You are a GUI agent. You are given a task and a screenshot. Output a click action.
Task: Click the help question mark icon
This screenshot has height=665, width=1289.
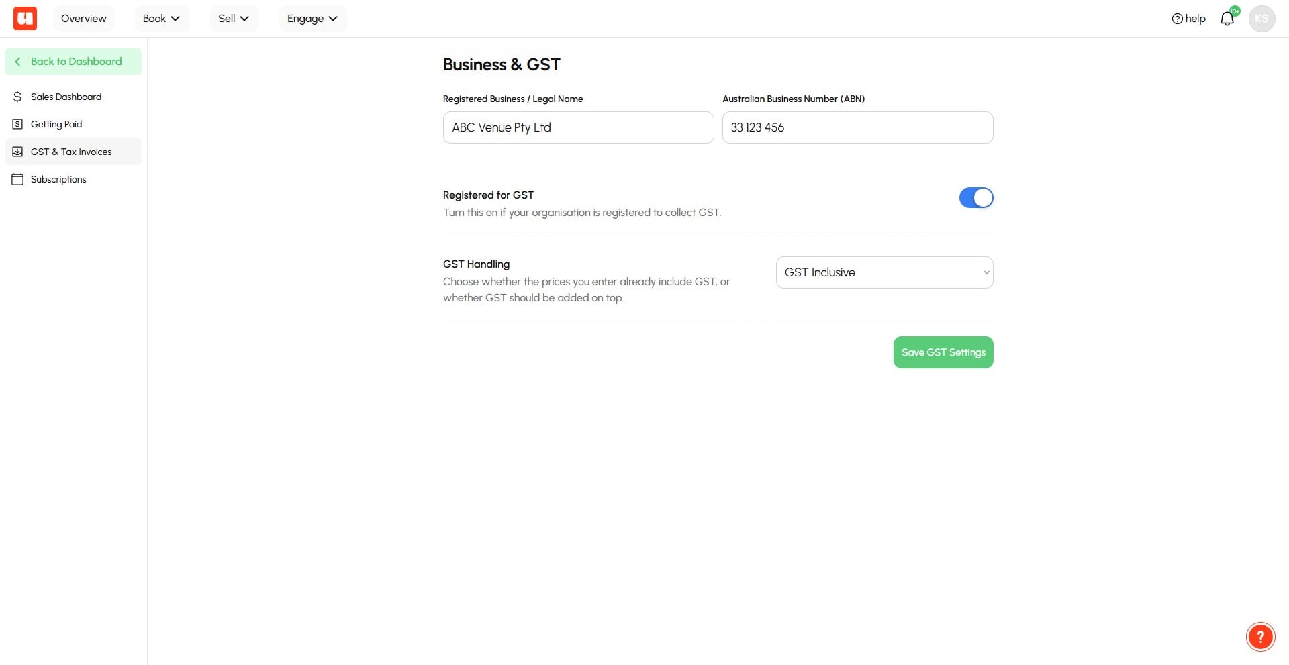click(1177, 19)
